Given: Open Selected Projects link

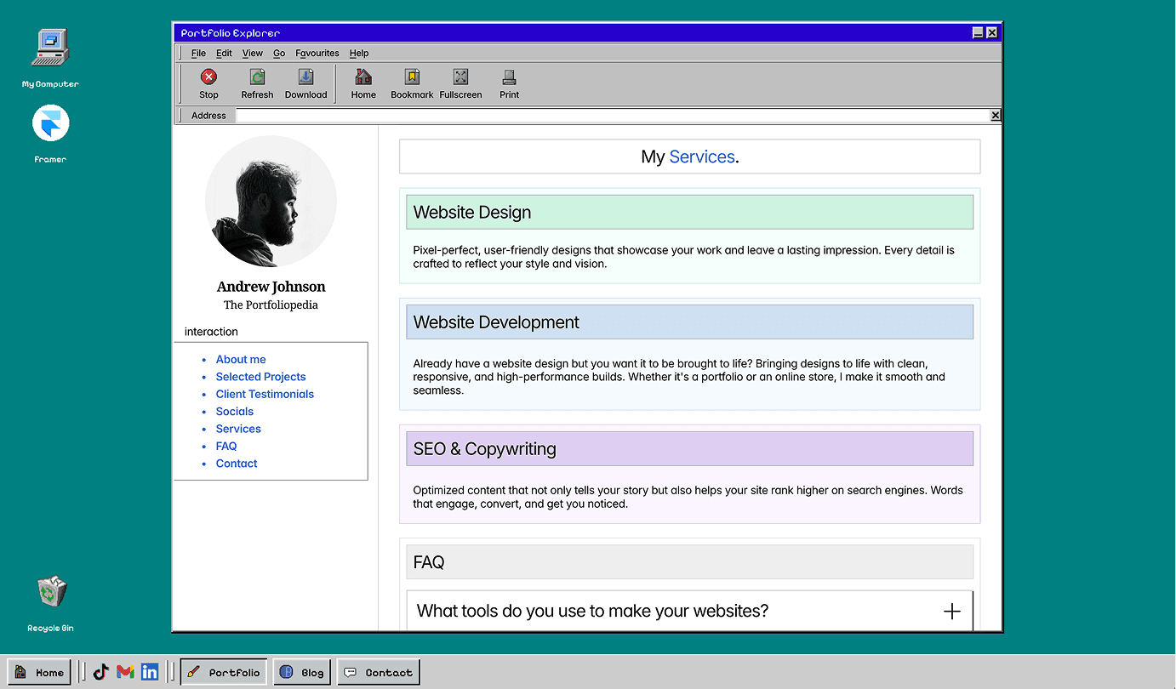Looking at the screenshot, I should point(260,377).
